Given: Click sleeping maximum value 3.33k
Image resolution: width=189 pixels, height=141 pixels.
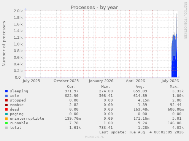Looking at the screenshot, I should pyautogui.click(x=178, y=91).
